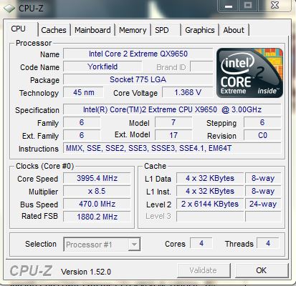
Task: Close the CPU-Z window
Action: pos(274,6)
